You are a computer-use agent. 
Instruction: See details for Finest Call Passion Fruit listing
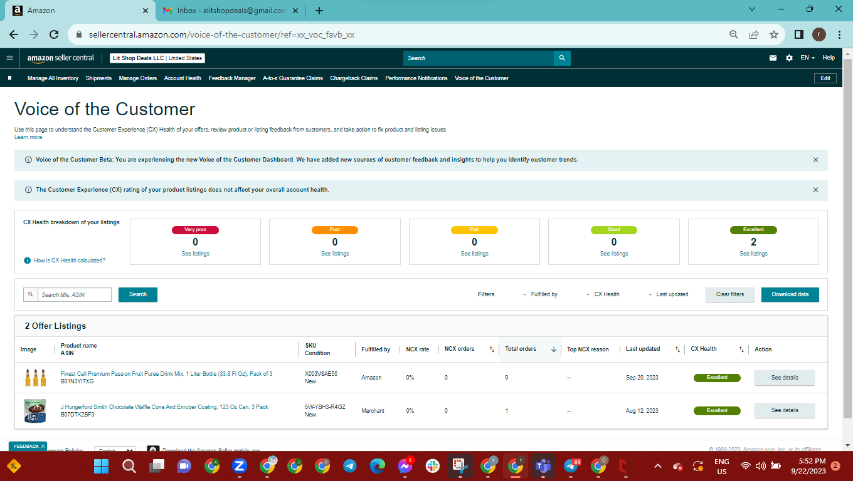click(785, 378)
